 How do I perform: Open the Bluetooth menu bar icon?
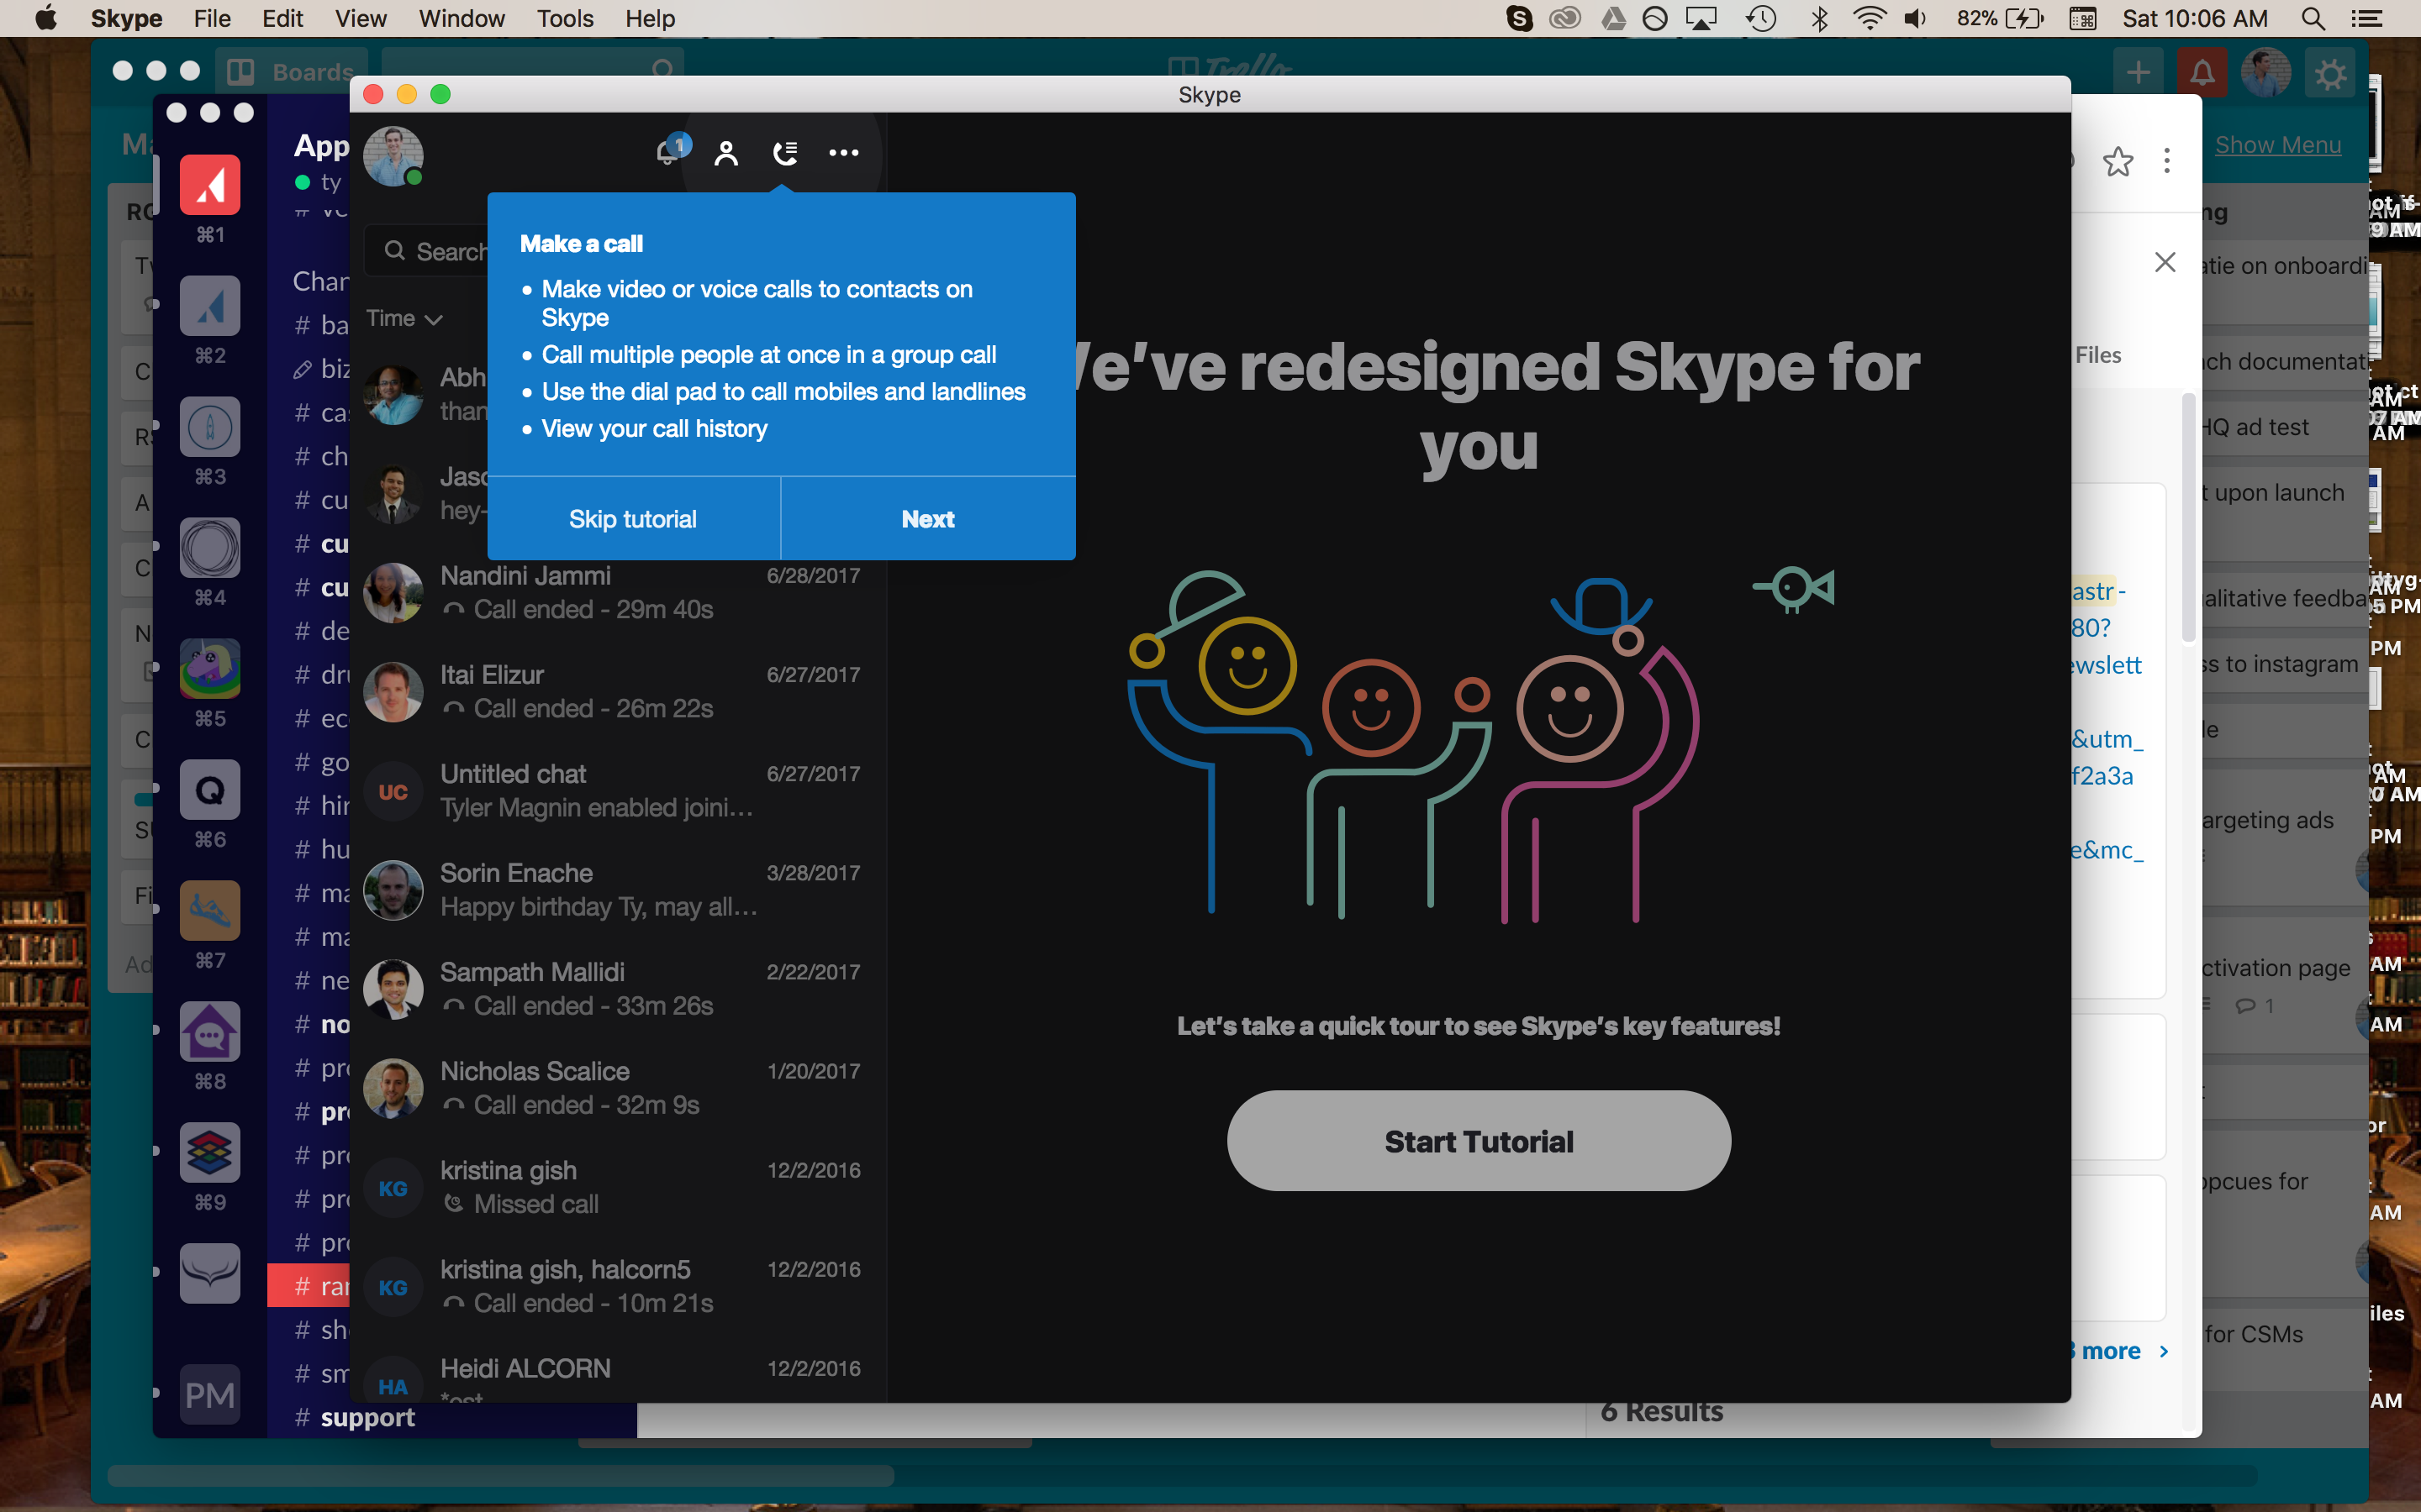[x=1819, y=18]
